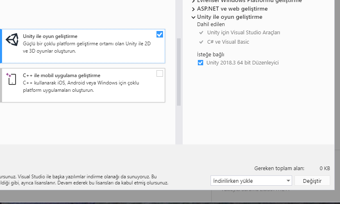Click the Unity workload description text
The image size is (340, 204).
pyautogui.click(x=87, y=47)
